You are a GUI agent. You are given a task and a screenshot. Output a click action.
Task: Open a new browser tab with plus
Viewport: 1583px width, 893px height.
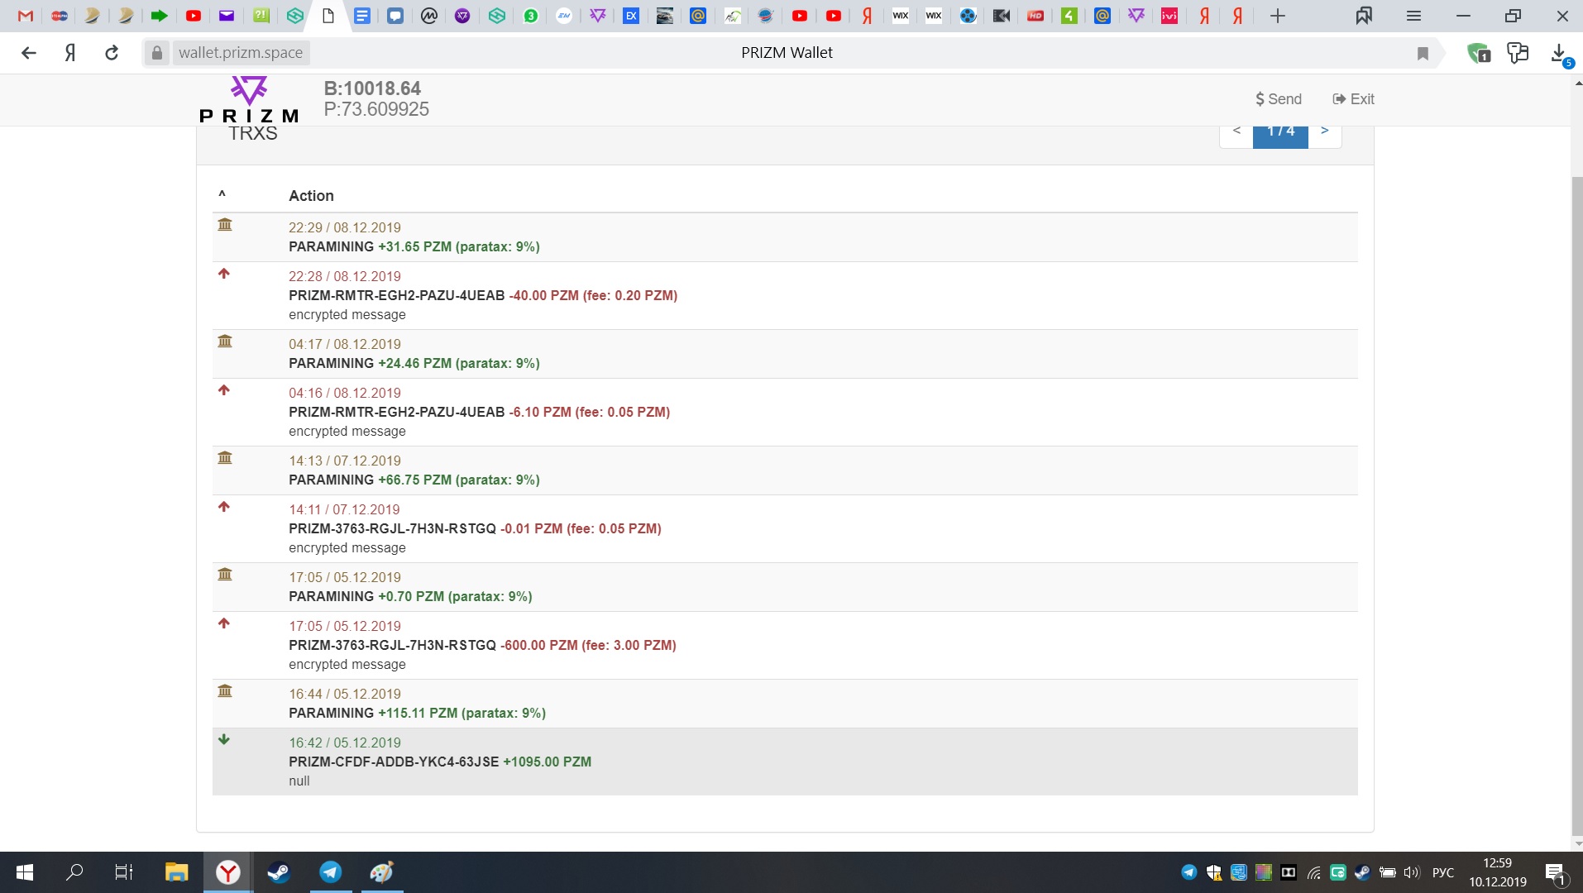click(x=1278, y=16)
